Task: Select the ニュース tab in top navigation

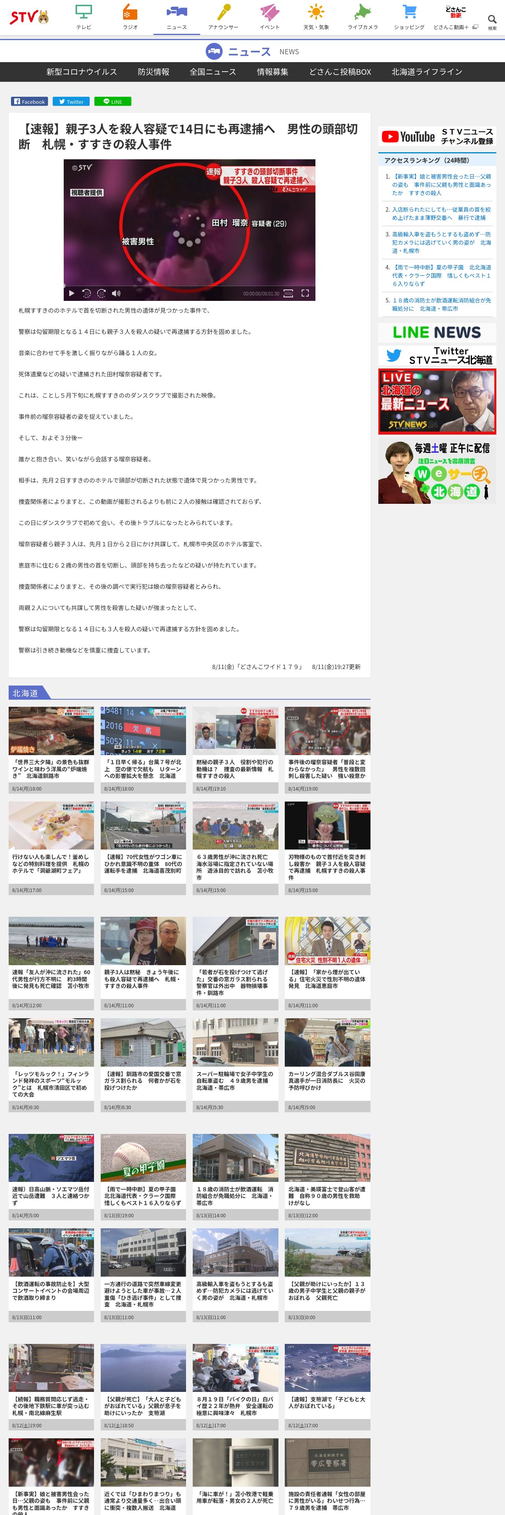Action: (x=176, y=18)
